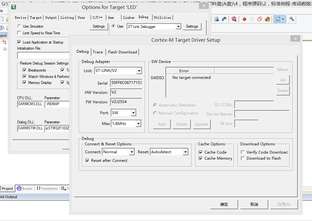Insert a breakpoint with the red dot icon
The width and height of the screenshot is (312, 221).
point(244,19)
